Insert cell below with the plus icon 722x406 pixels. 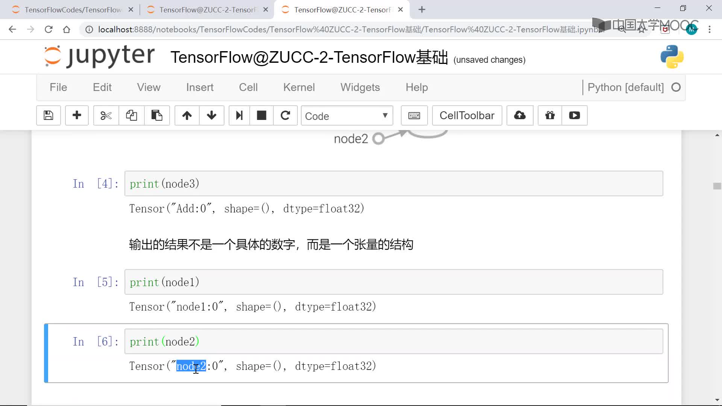(x=77, y=115)
